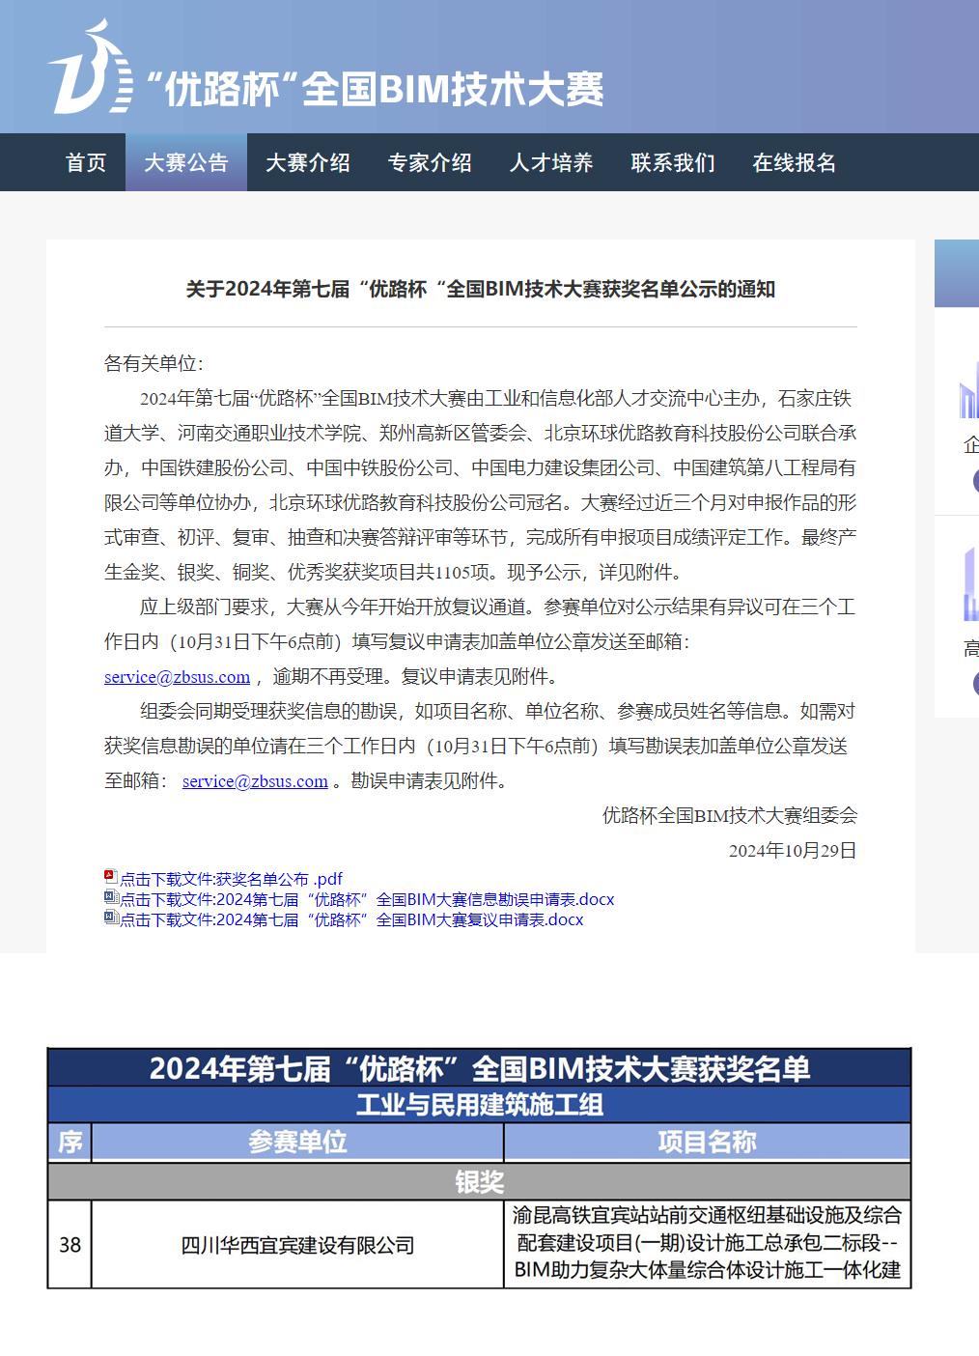Image resolution: width=979 pixels, height=1356 pixels.
Task: Open the 大赛公告 navigation tab
Action: [186, 162]
